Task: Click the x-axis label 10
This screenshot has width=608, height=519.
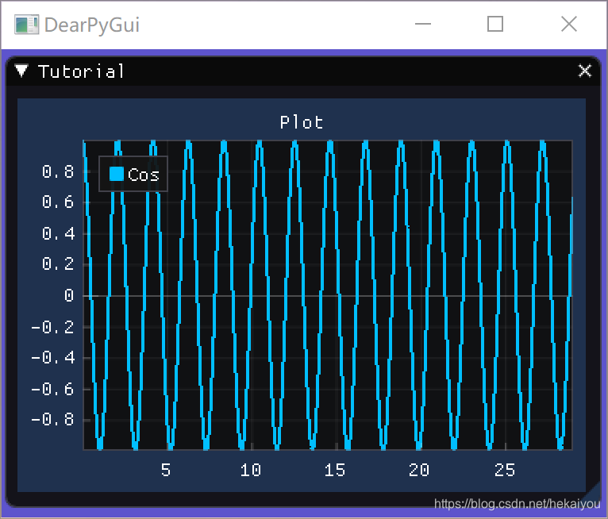Action: pyautogui.click(x=251, y=470)
